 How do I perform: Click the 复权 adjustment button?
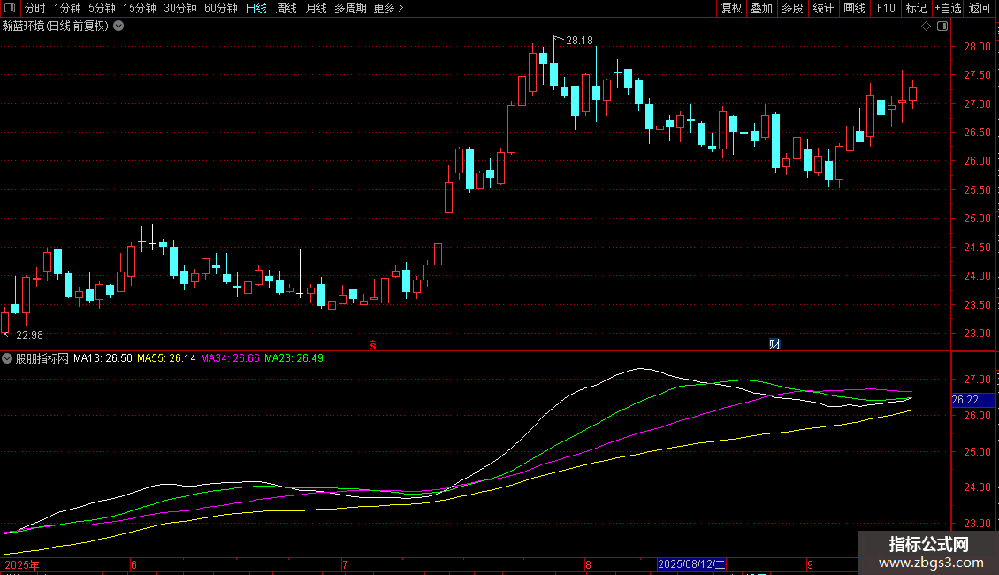coord(731,8)
